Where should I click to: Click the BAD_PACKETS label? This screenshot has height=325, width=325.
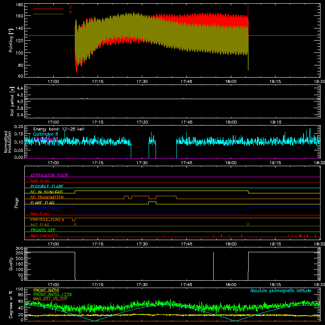click(44, 236)
